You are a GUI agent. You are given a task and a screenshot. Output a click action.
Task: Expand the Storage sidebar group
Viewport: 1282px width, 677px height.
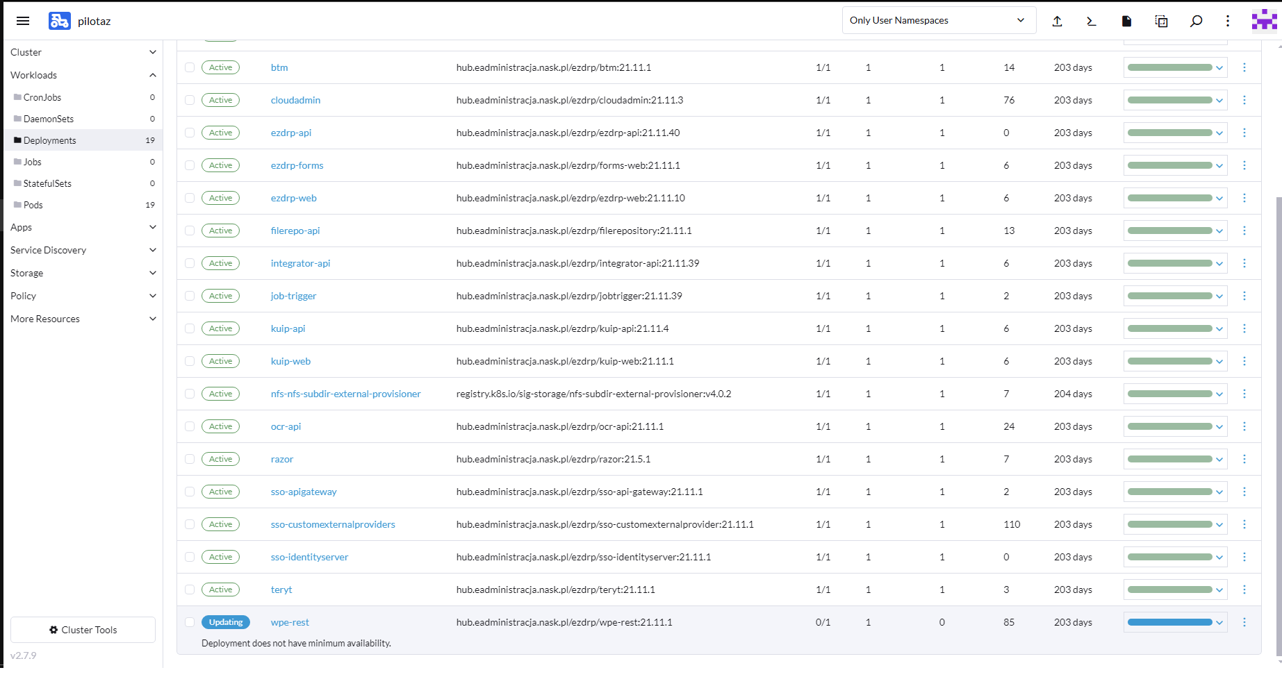83,273
